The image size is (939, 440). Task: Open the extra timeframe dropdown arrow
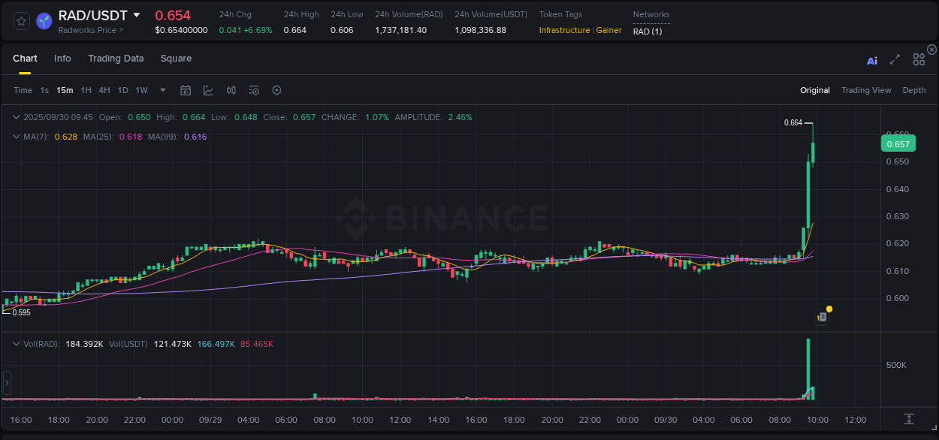pos(162,89)
